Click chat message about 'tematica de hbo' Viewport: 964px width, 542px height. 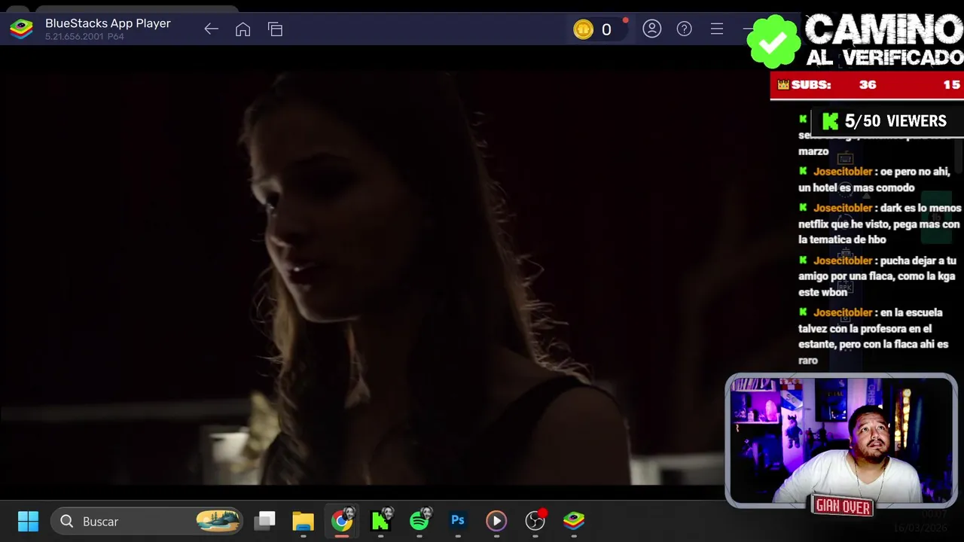click(880, 224)
